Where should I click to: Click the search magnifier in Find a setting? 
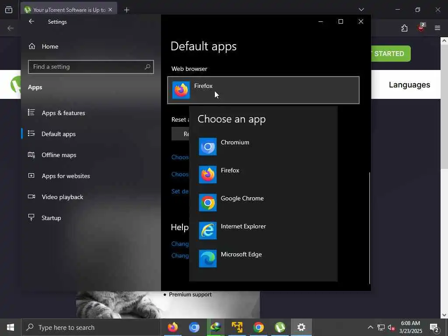[147, 67]
